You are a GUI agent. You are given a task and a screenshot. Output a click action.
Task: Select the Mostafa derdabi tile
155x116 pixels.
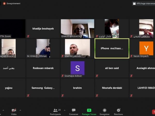pyautogui.click(x=112, y=88)
